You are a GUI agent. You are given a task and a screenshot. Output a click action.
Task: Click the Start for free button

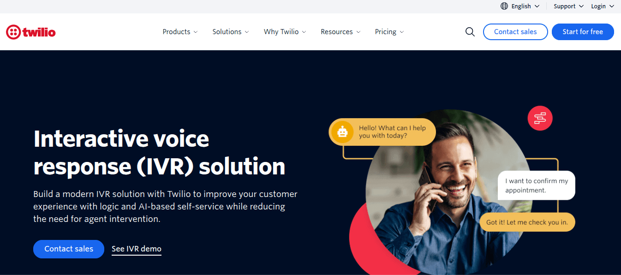[583, 32]
